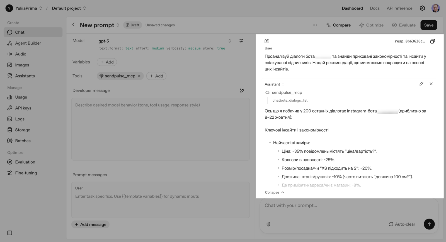The height and width of the screenshot is (242, 446).
Task: Collapse the assistant response
Action: (x=275, y=192)
